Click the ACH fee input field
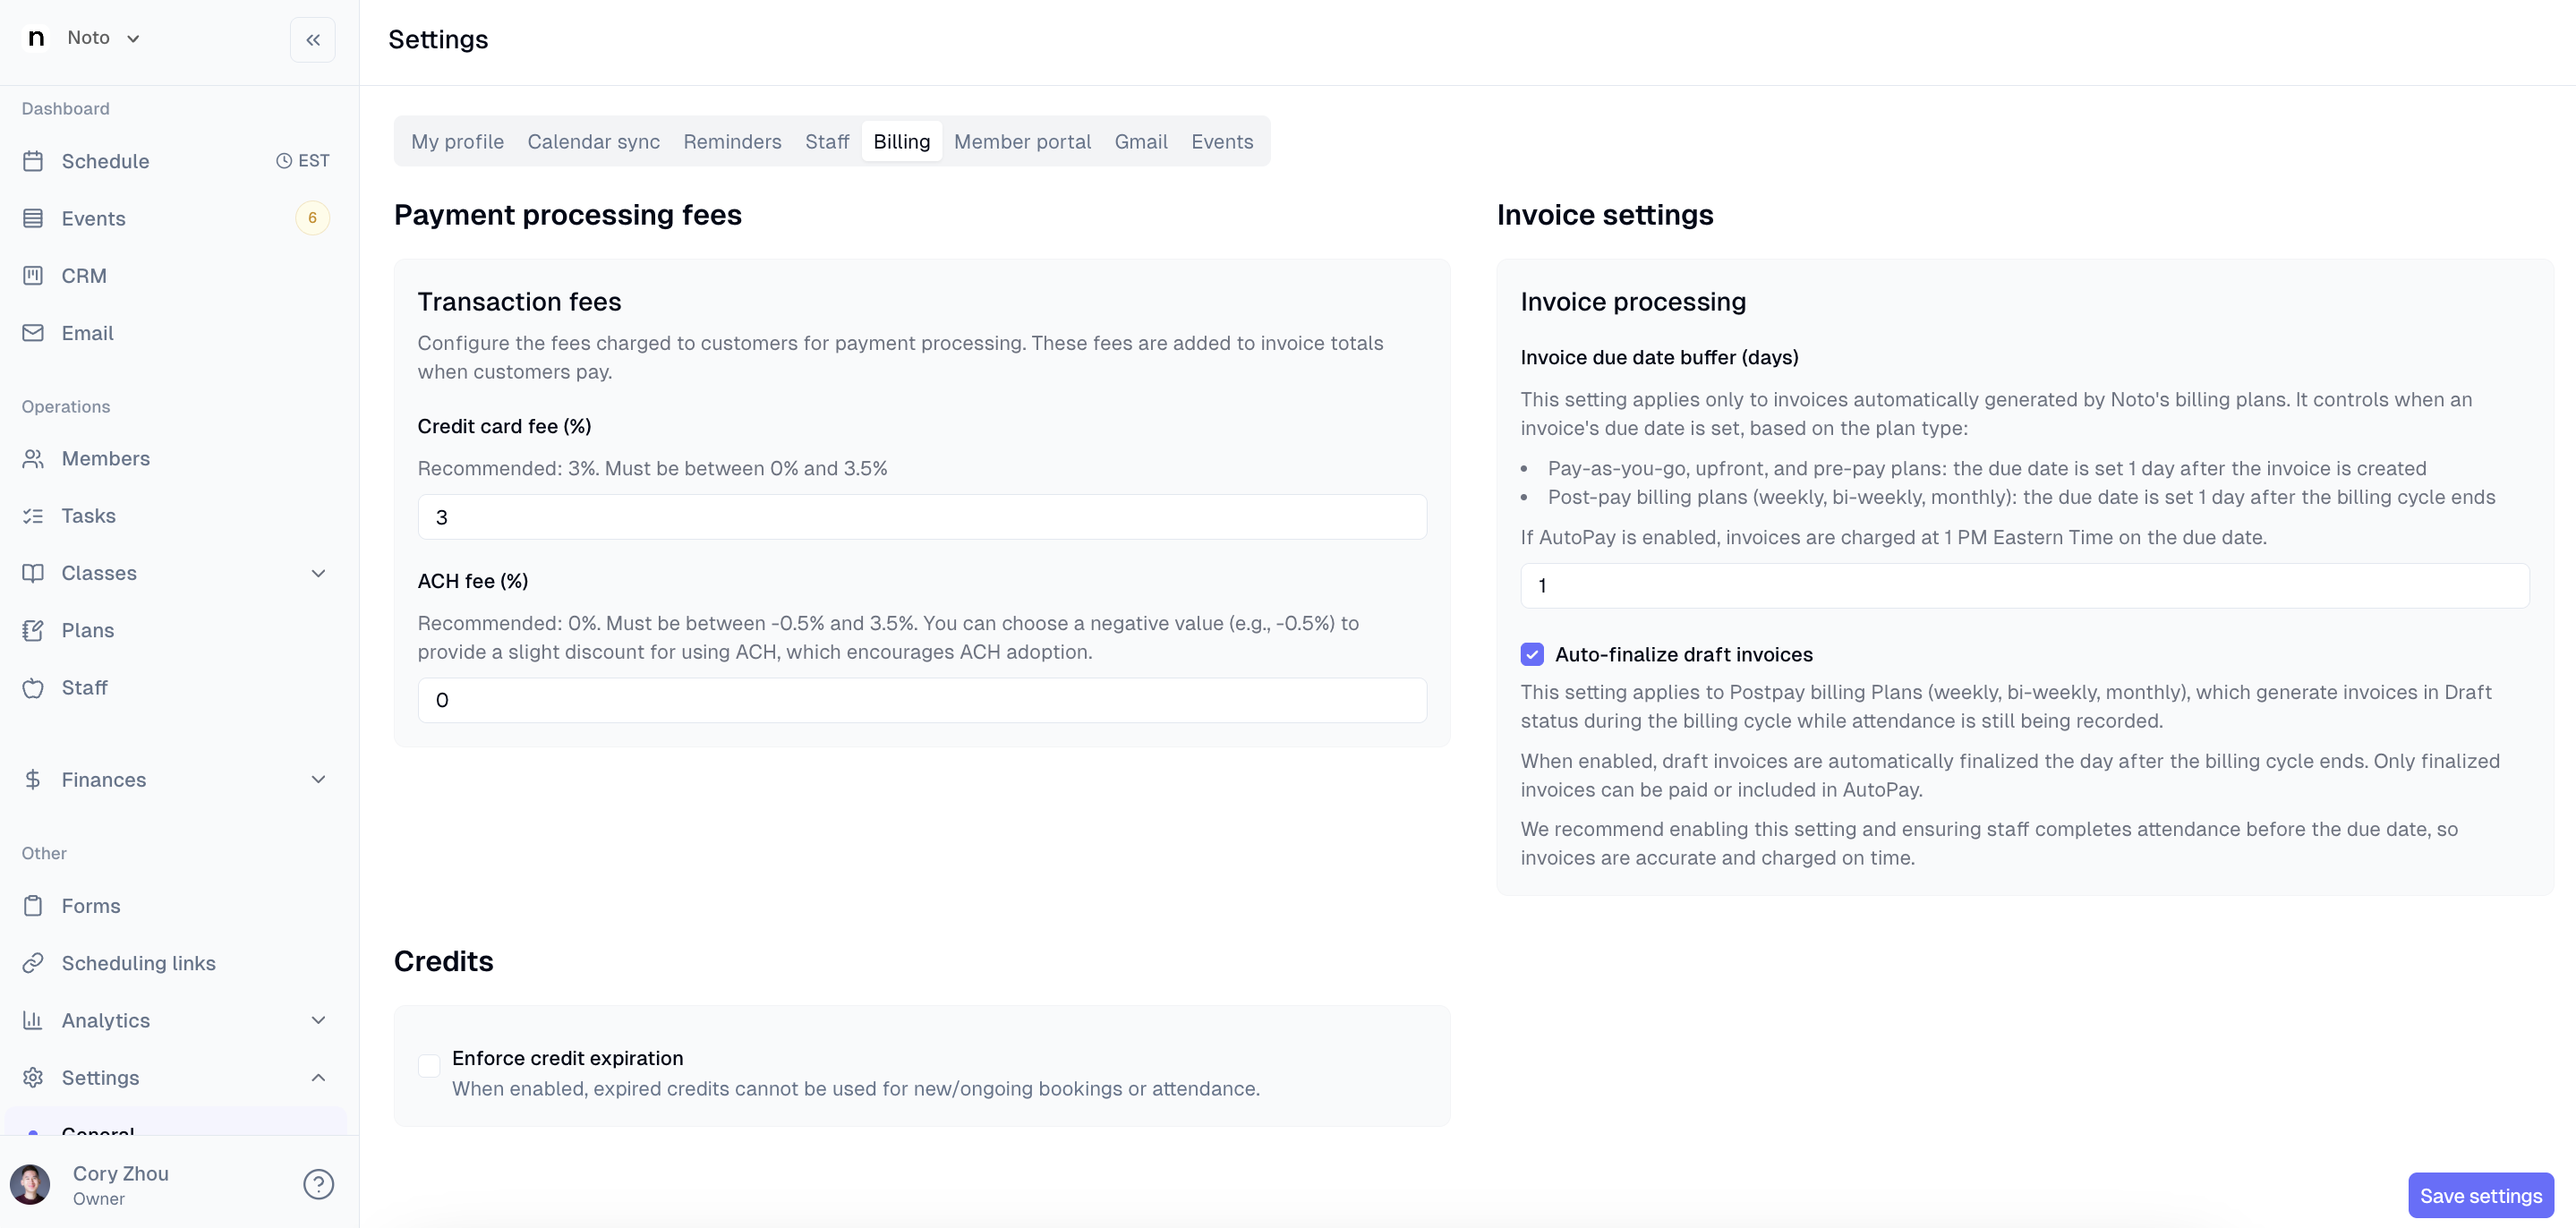Viewport: 2576px width, 1228px height. coord(922,700)
